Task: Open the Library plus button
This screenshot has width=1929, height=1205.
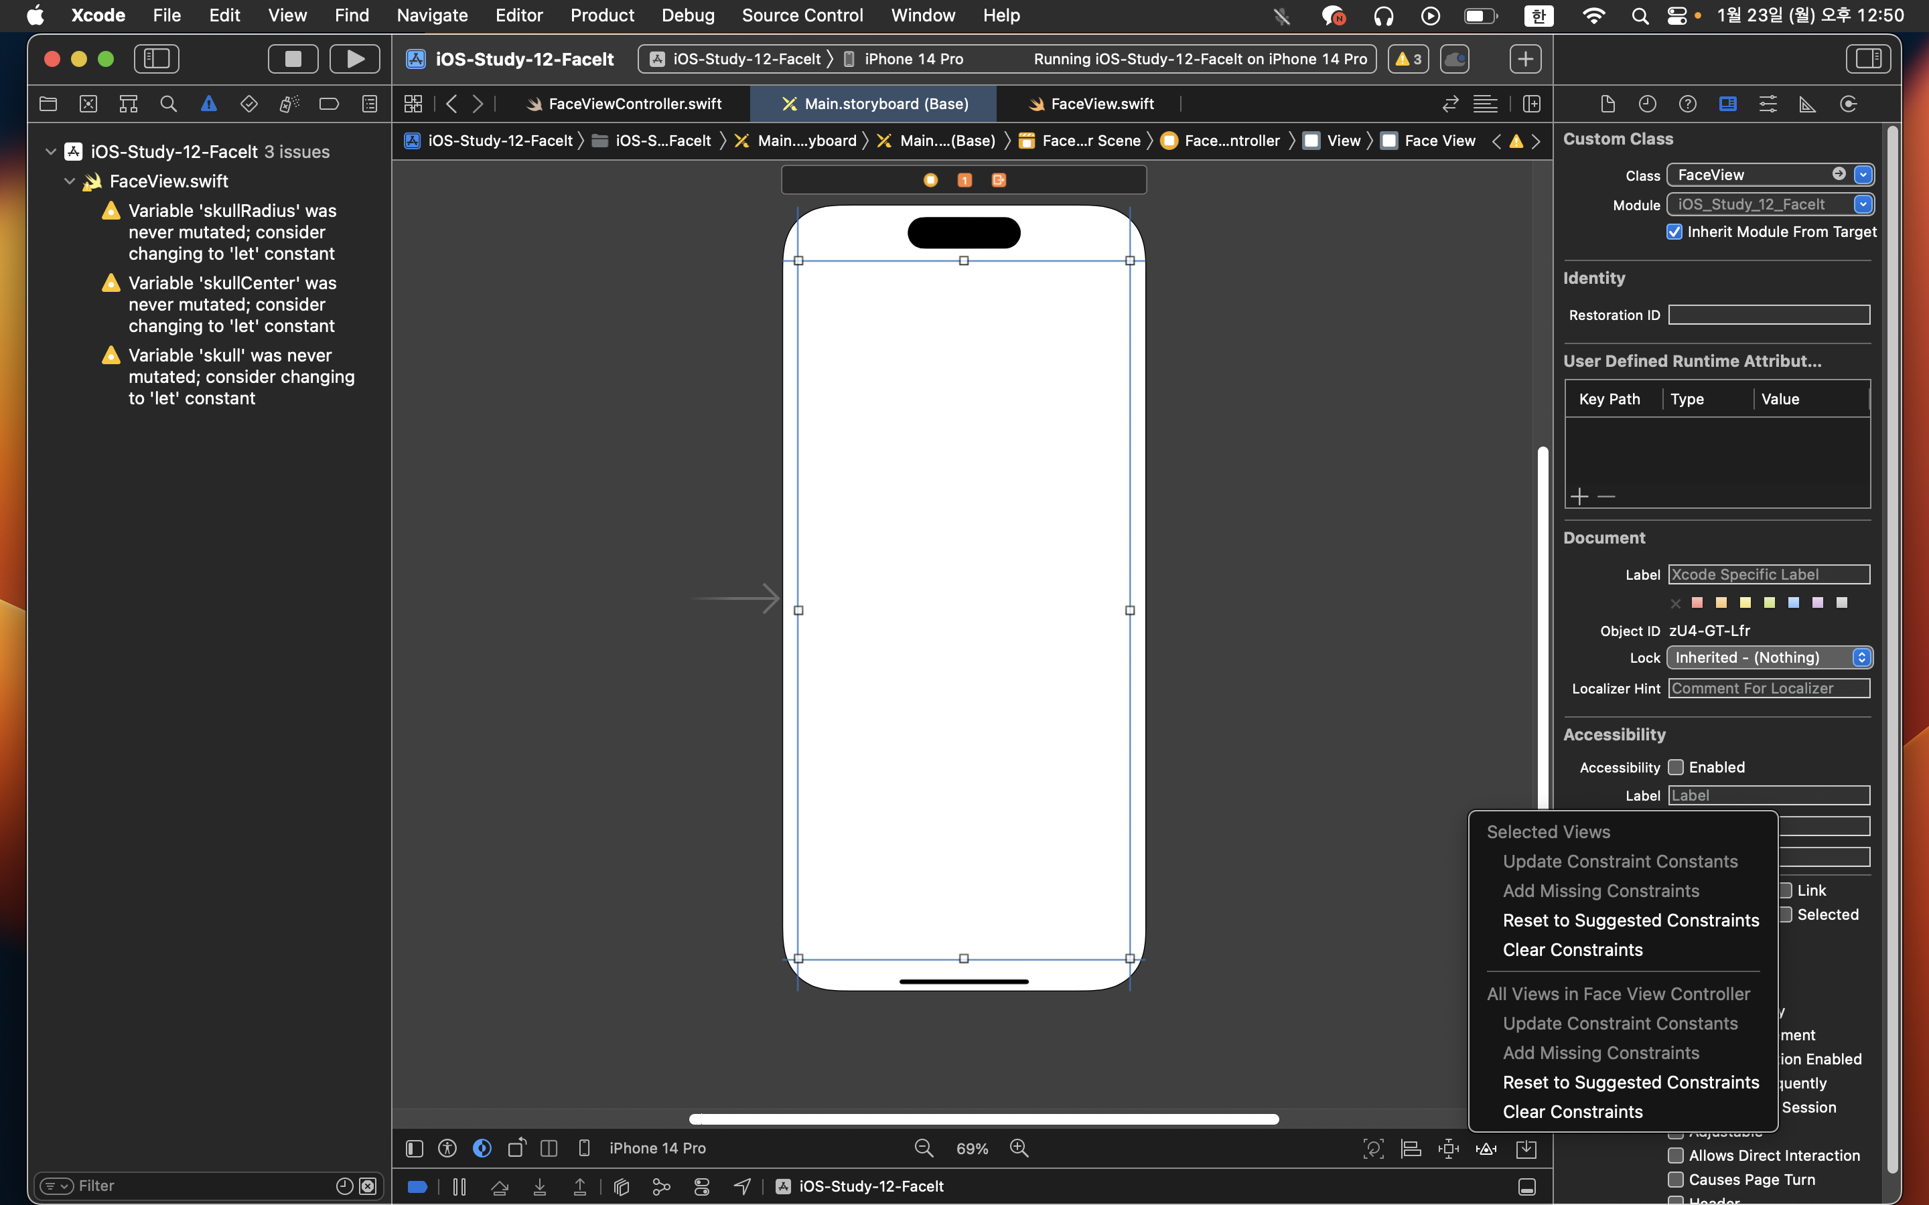Action: 1524,58
